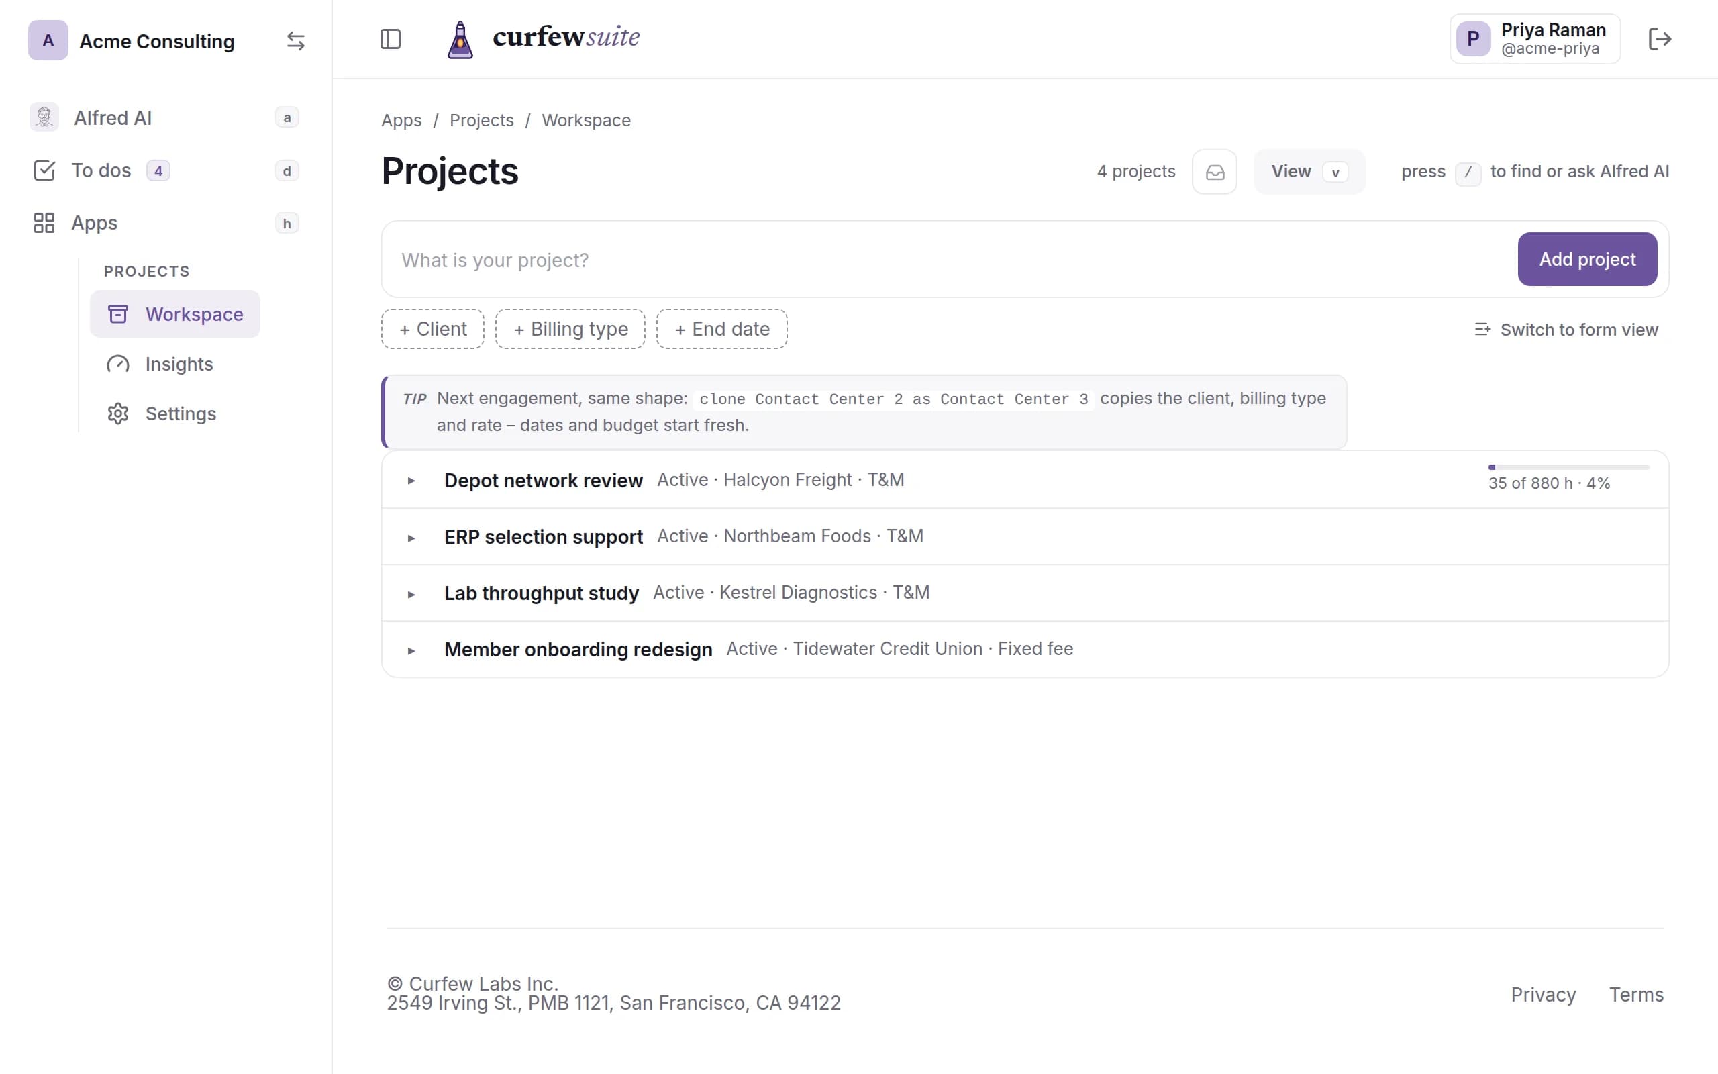Click the Acme Consulting workspace name
Viewport: 1718px width, 1074px height.
(157, 41)
